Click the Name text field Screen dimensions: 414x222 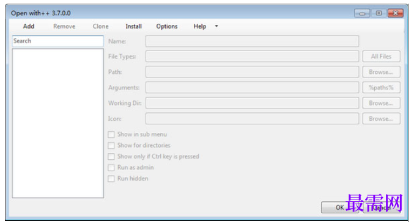click(252, 41)
